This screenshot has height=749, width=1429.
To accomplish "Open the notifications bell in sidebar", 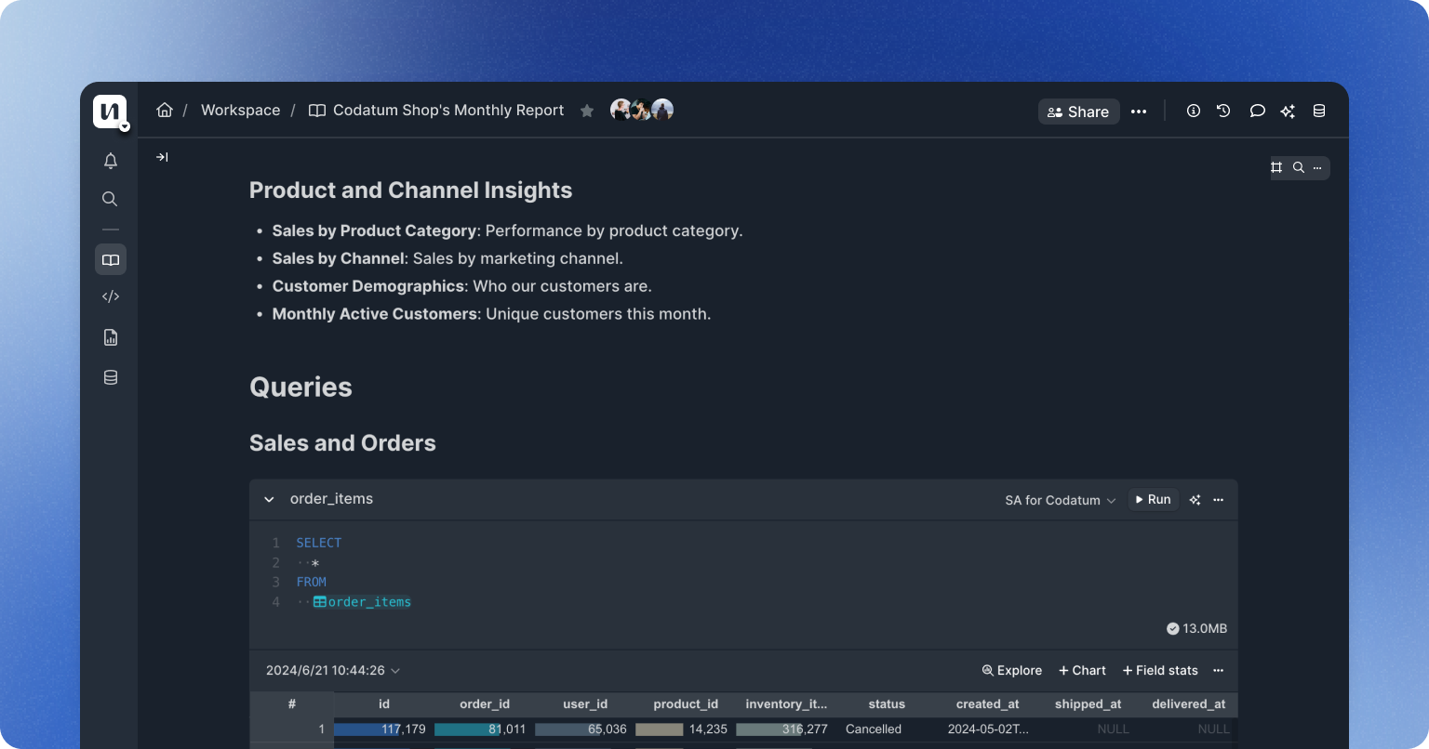I will 110,161.
